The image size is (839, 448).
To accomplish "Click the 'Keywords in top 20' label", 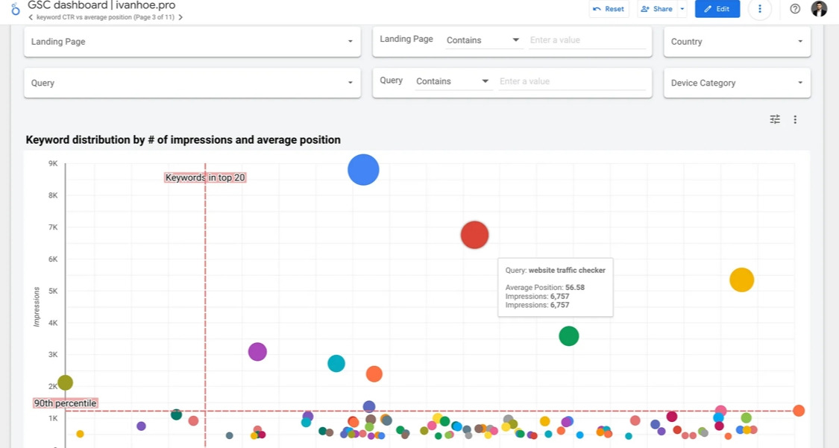I will (x=205, y=177).
